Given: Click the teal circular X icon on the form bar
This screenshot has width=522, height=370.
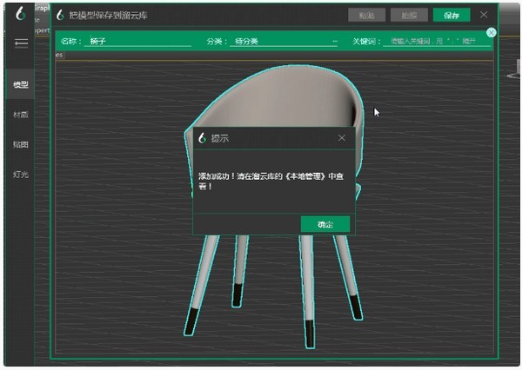Looking at the screenshot, I should [491, 32].
